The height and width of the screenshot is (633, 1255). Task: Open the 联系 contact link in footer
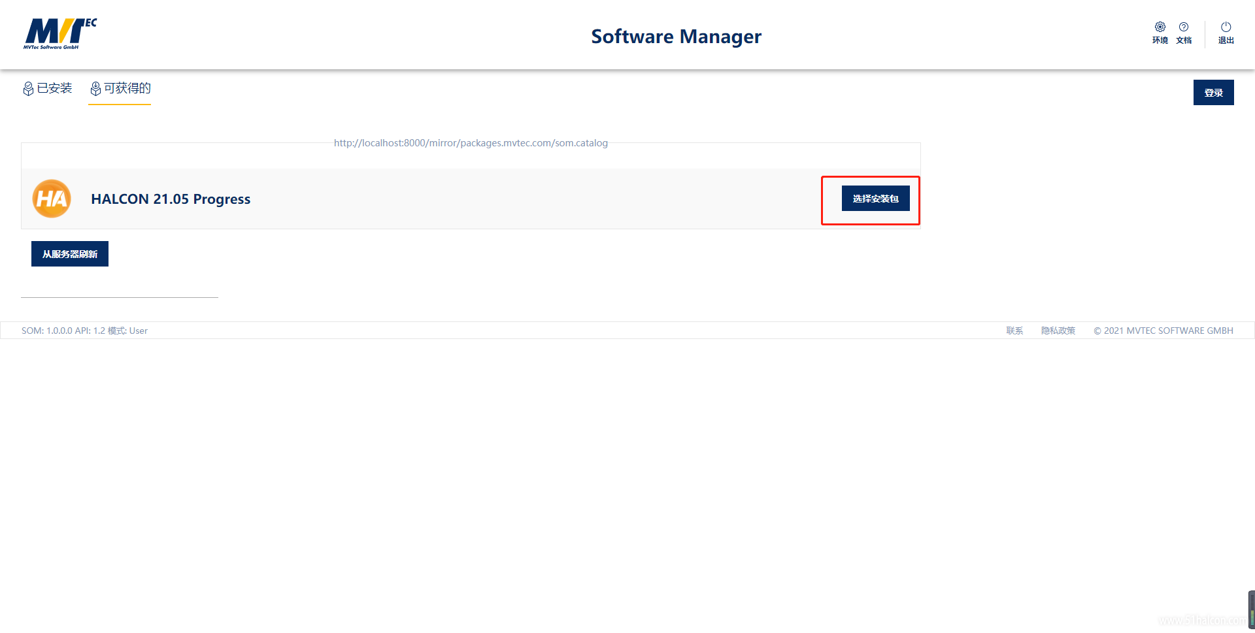pyautogui.click(x=1014, y=331)
